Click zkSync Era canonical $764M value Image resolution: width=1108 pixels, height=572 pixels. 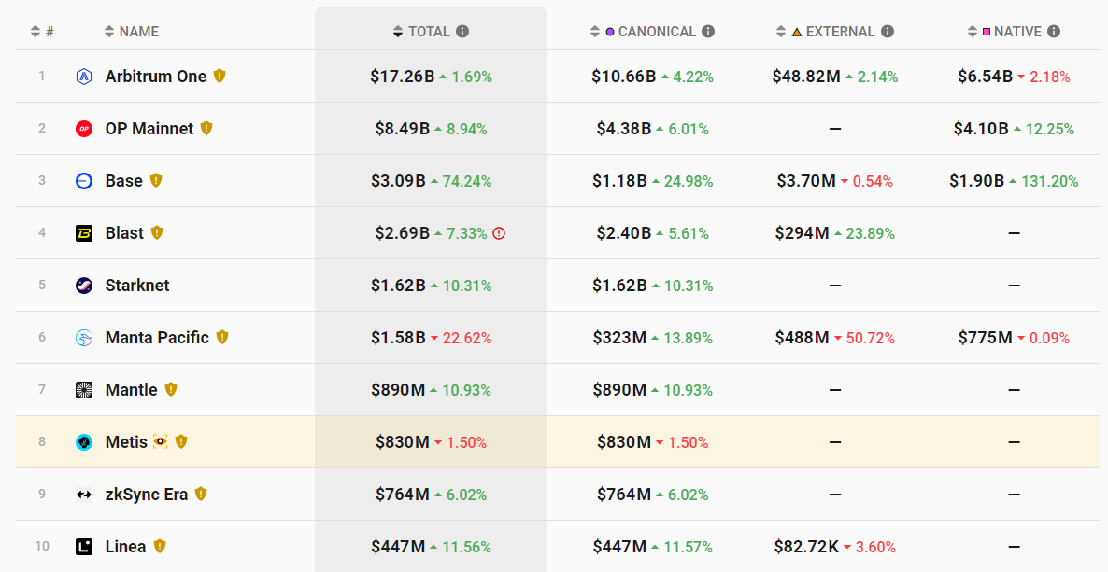624,495
